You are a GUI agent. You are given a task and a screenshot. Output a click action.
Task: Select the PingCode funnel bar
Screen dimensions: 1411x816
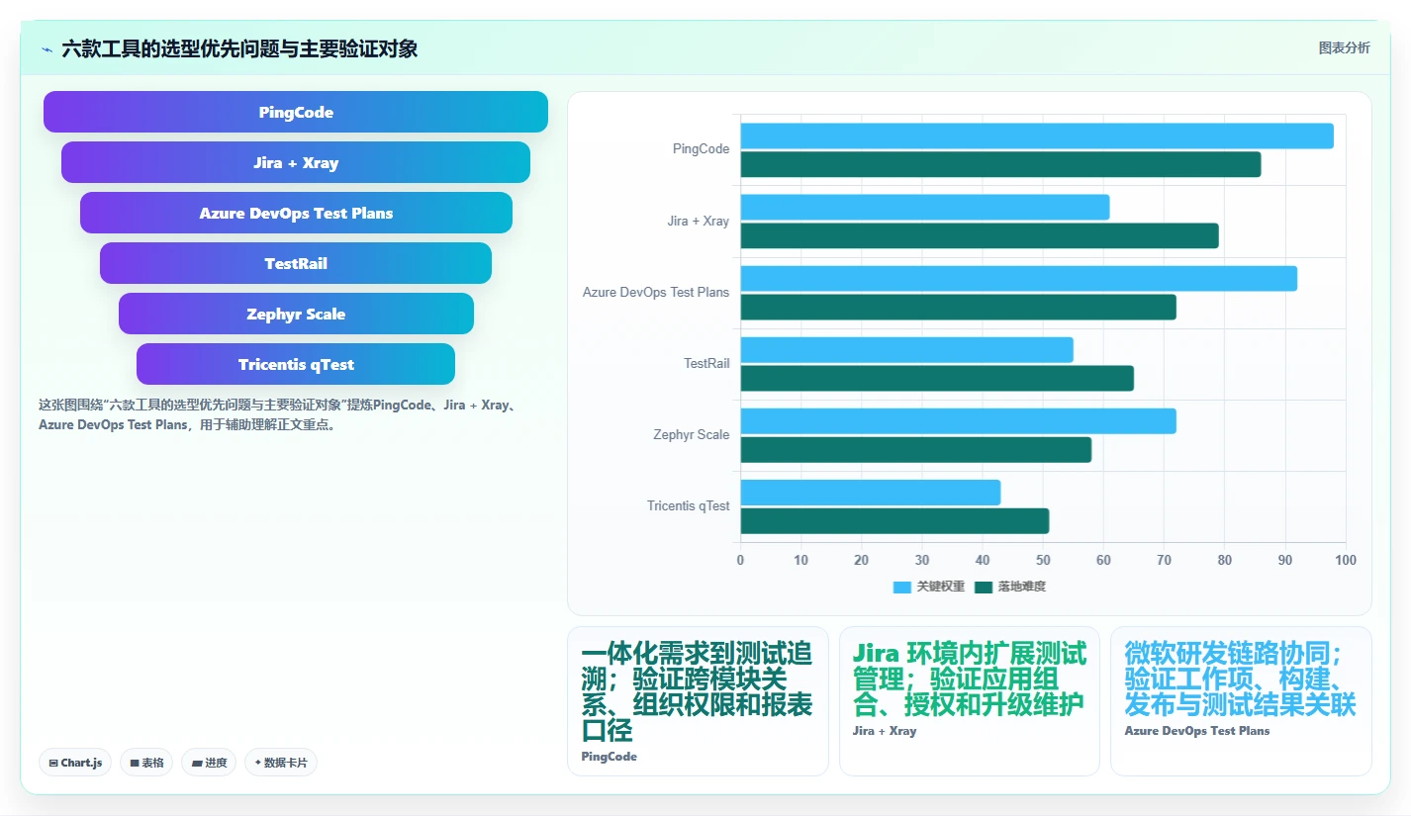pyautogui.click(x=296, y=112)
